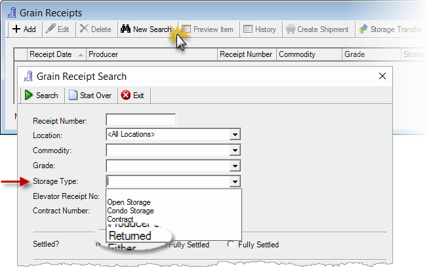Select the blank storage type entry
This screenshot has width=431, height=267.
click(174, 194)
